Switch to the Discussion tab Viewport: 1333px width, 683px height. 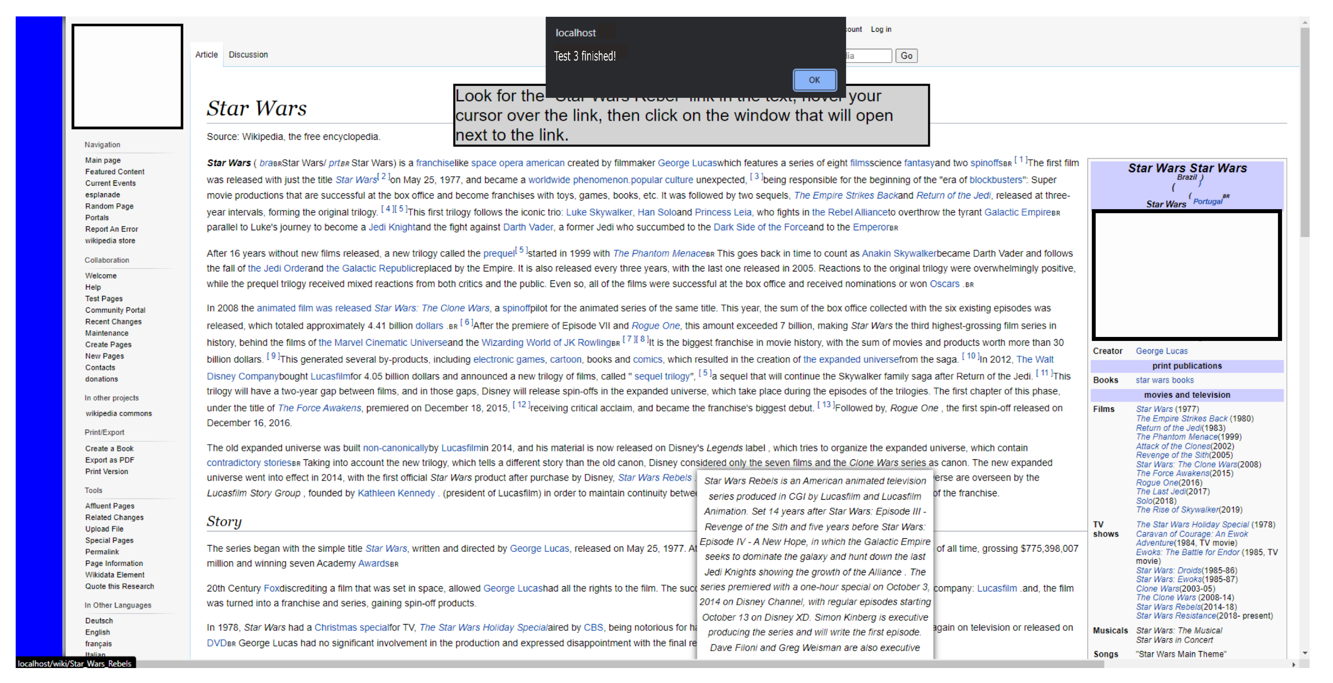click(x=248, y=55)
